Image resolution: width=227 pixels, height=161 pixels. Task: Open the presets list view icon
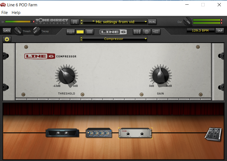coord(89,32)
